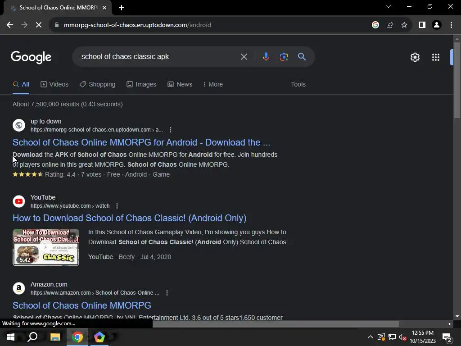Image resolution: width=461 pixels, height=346 pixels.
Task: Switch to News results tab
Action: [x=180, y=84]
